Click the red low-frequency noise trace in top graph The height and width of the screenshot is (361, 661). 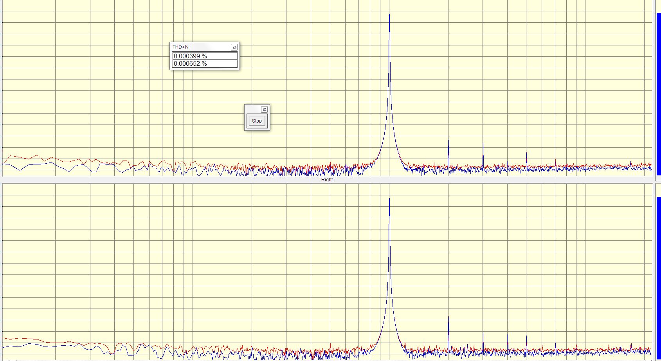pyautogui.click(x=23, y=157)
